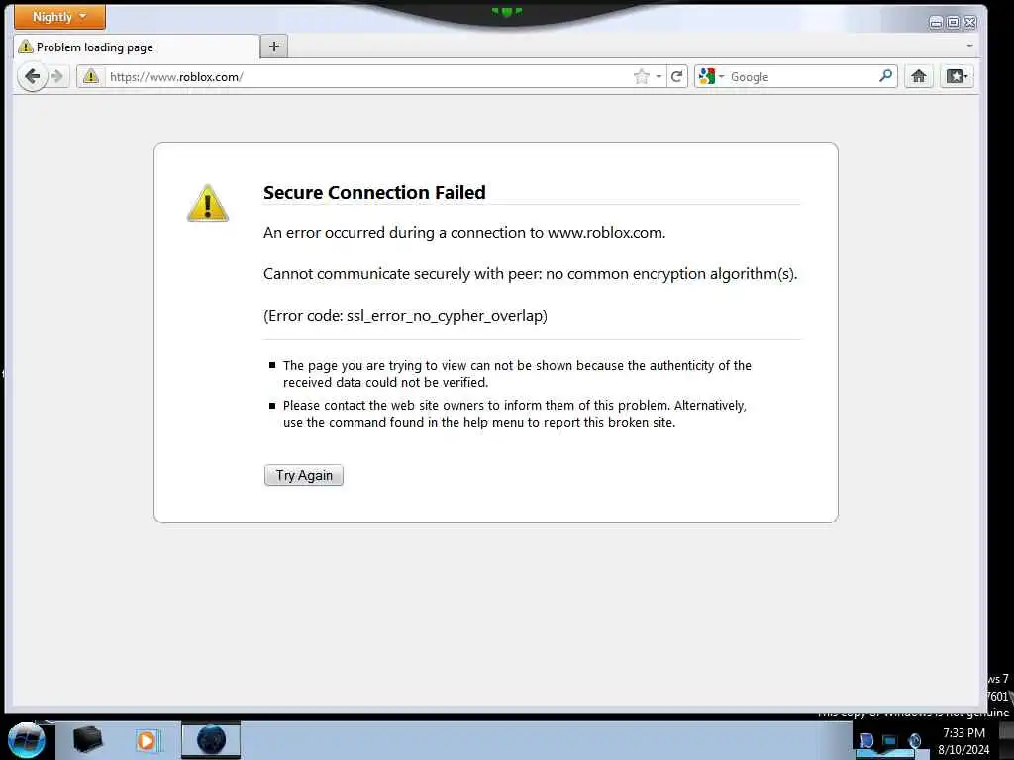Screen dimensions: 1014x760
Task: Open the bookmarks menu button
Action: pos(958,77)
